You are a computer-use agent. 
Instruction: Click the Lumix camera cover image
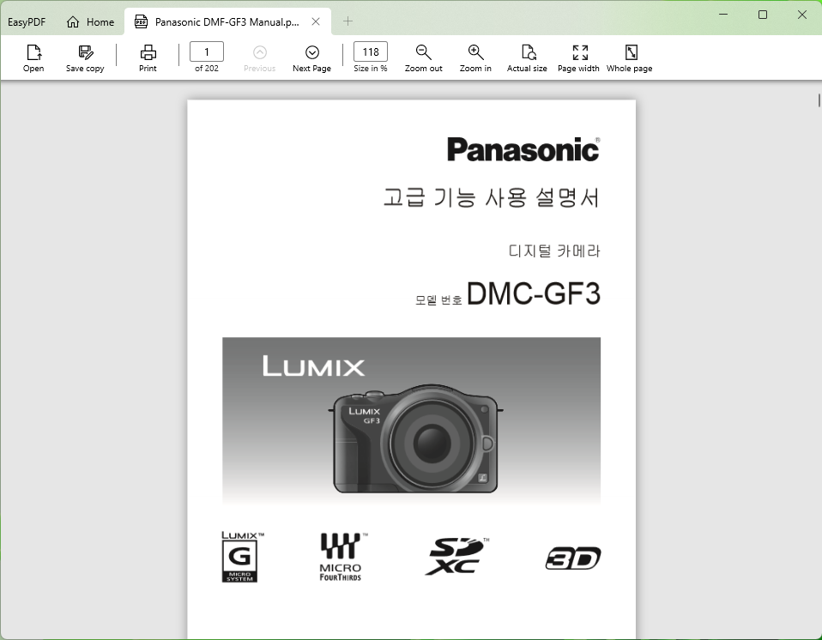pyautogui.click(x=412, y=420)
